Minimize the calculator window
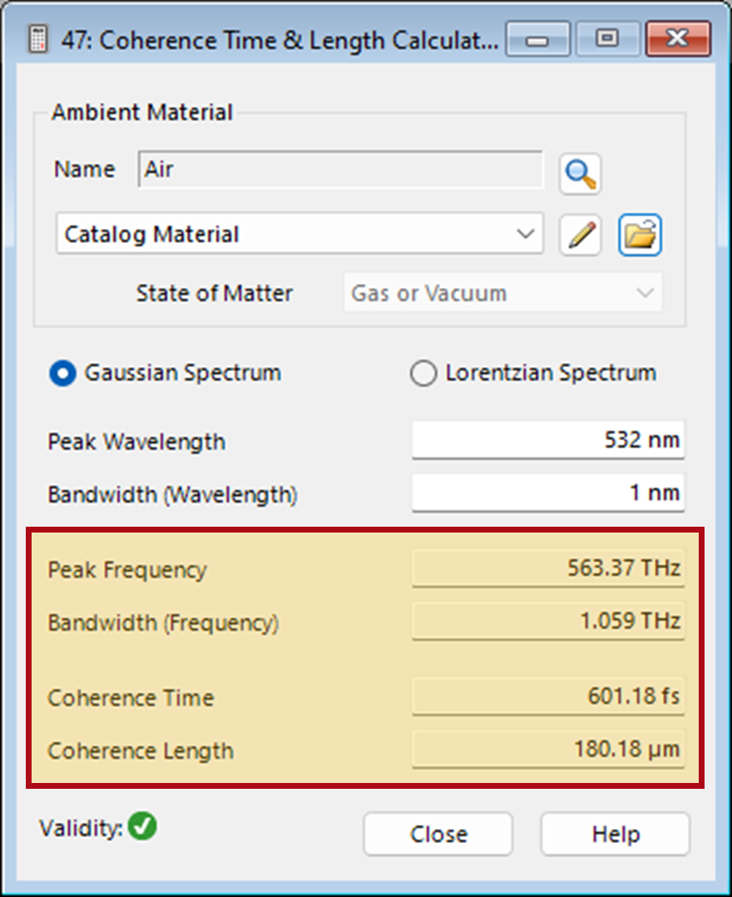 click(x=537, y=39)
